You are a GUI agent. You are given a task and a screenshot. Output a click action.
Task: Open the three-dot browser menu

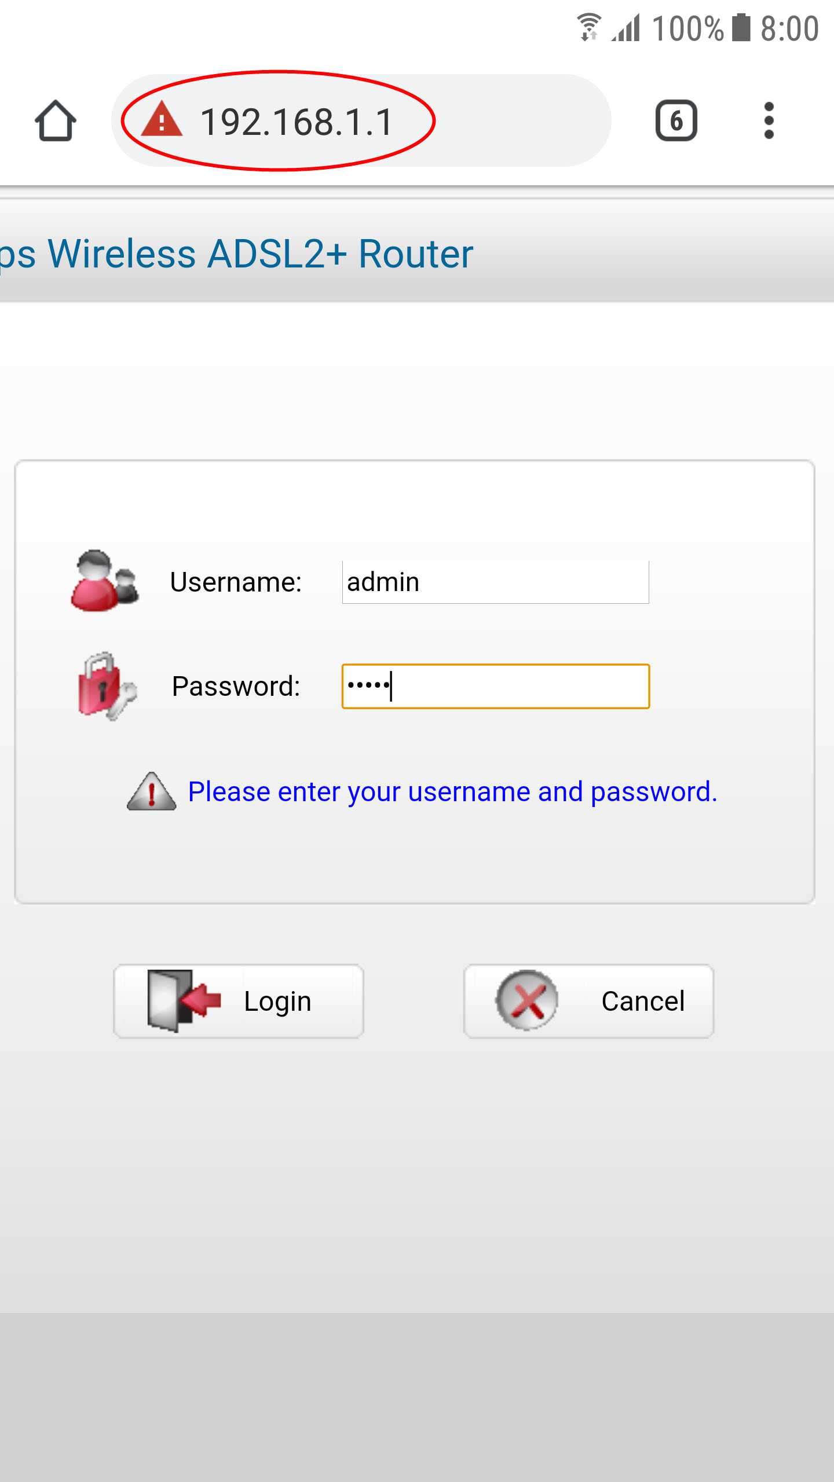click(769, 121)
